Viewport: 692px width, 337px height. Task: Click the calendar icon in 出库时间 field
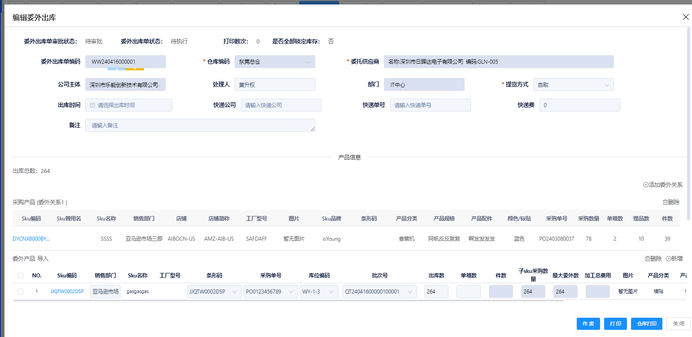[x=92, y=105]
